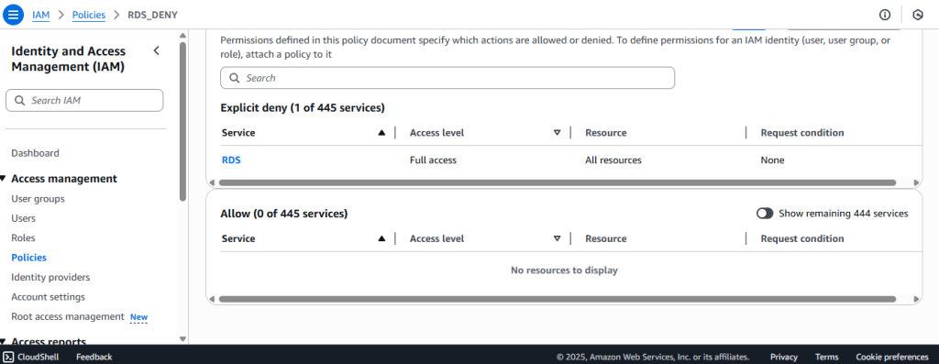Collapse the Access management section

3,179
